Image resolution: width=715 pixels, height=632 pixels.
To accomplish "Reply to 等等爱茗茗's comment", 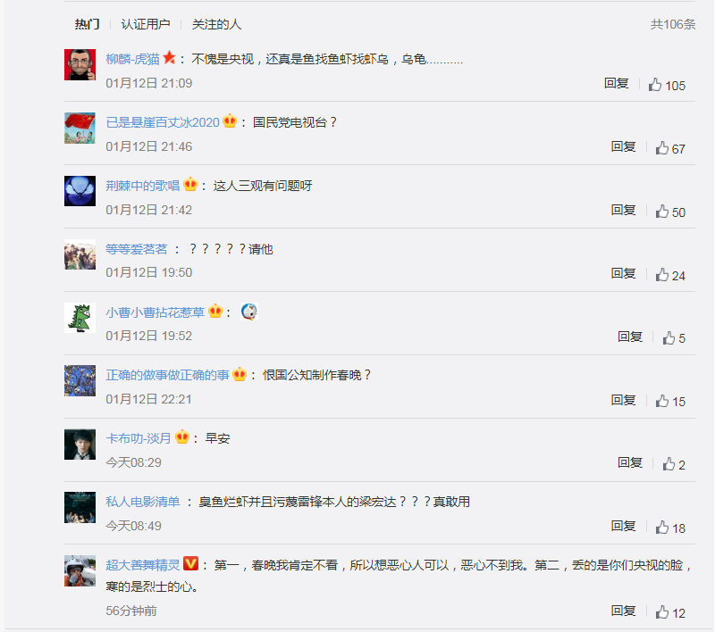I will 623,273.
